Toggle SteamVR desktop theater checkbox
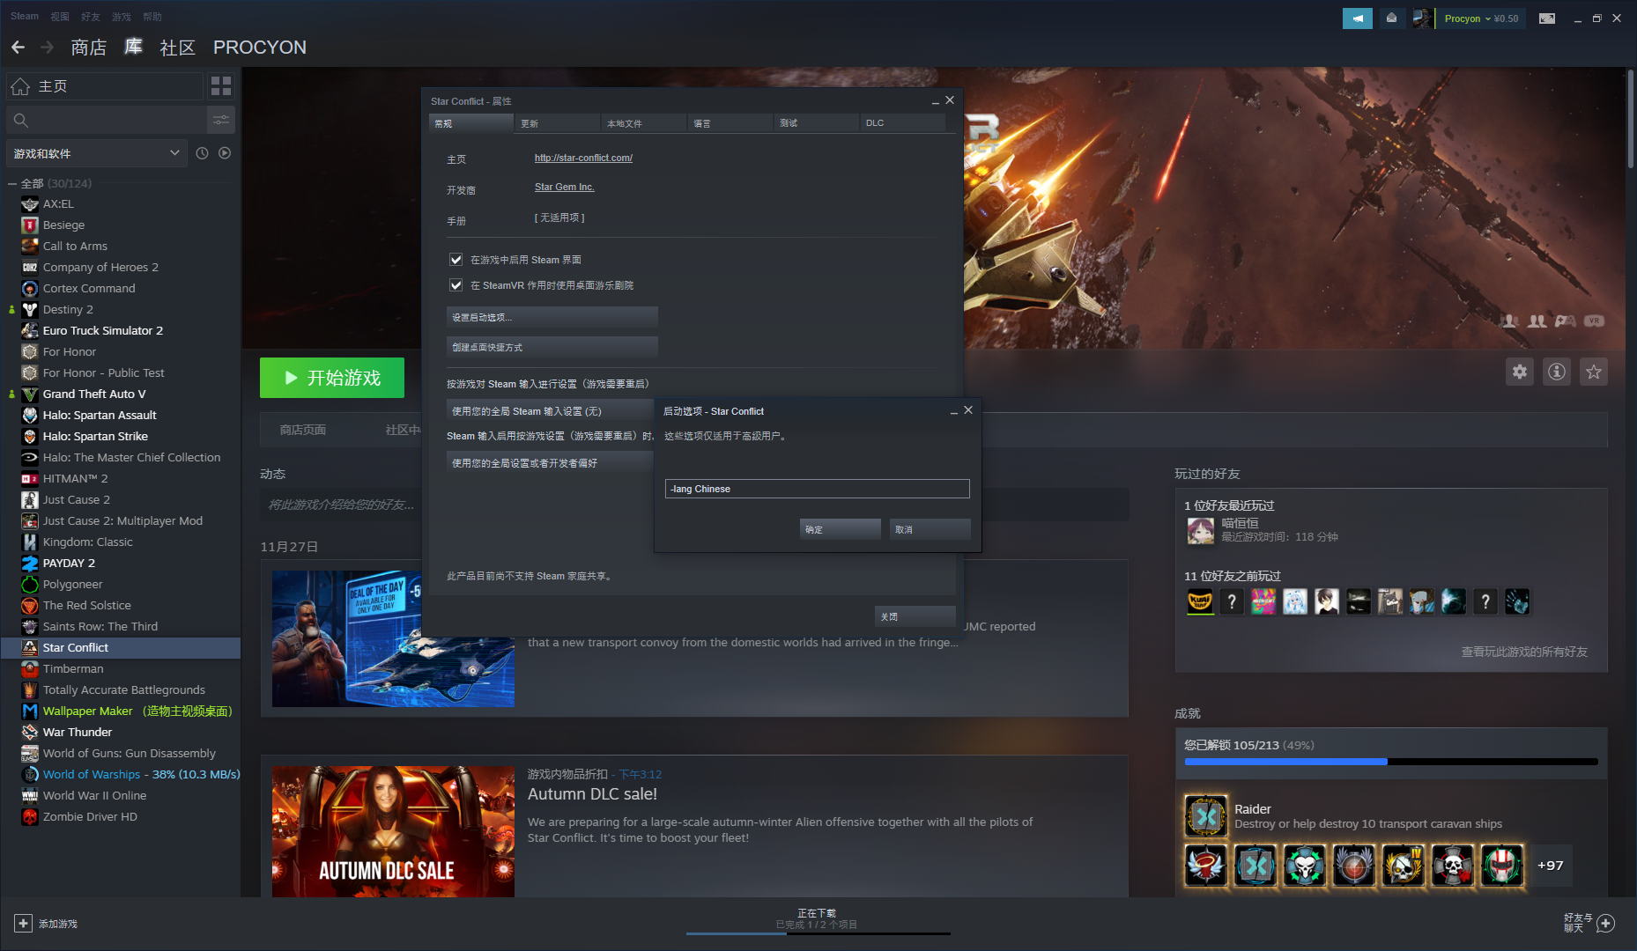 coord(456,285)
